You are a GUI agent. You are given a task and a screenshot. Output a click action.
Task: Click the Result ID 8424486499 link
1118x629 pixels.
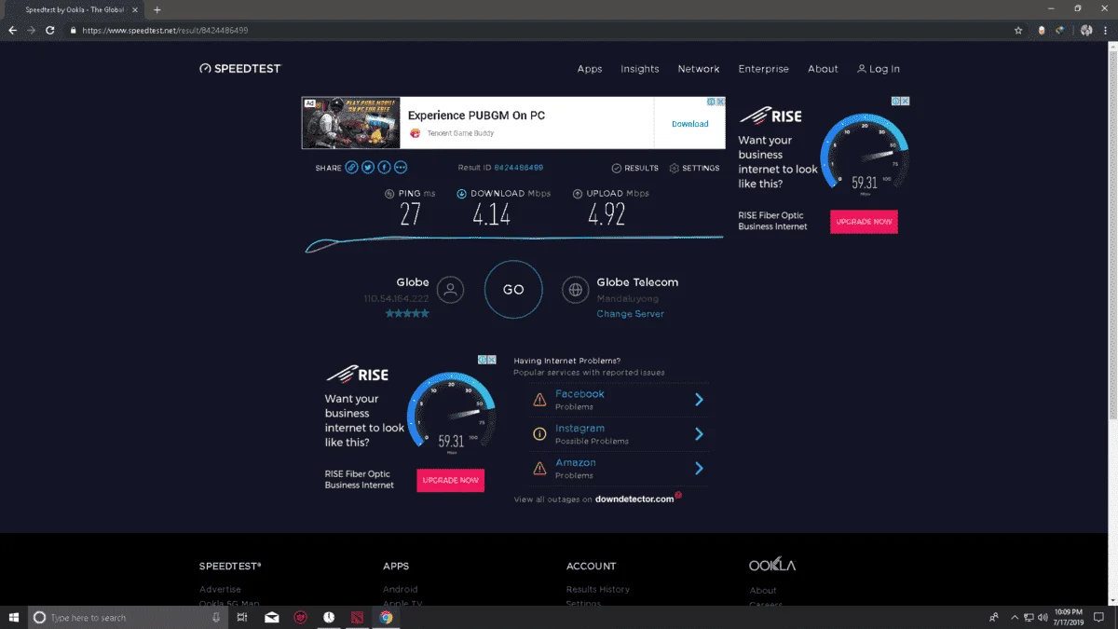tap(518, 168)
